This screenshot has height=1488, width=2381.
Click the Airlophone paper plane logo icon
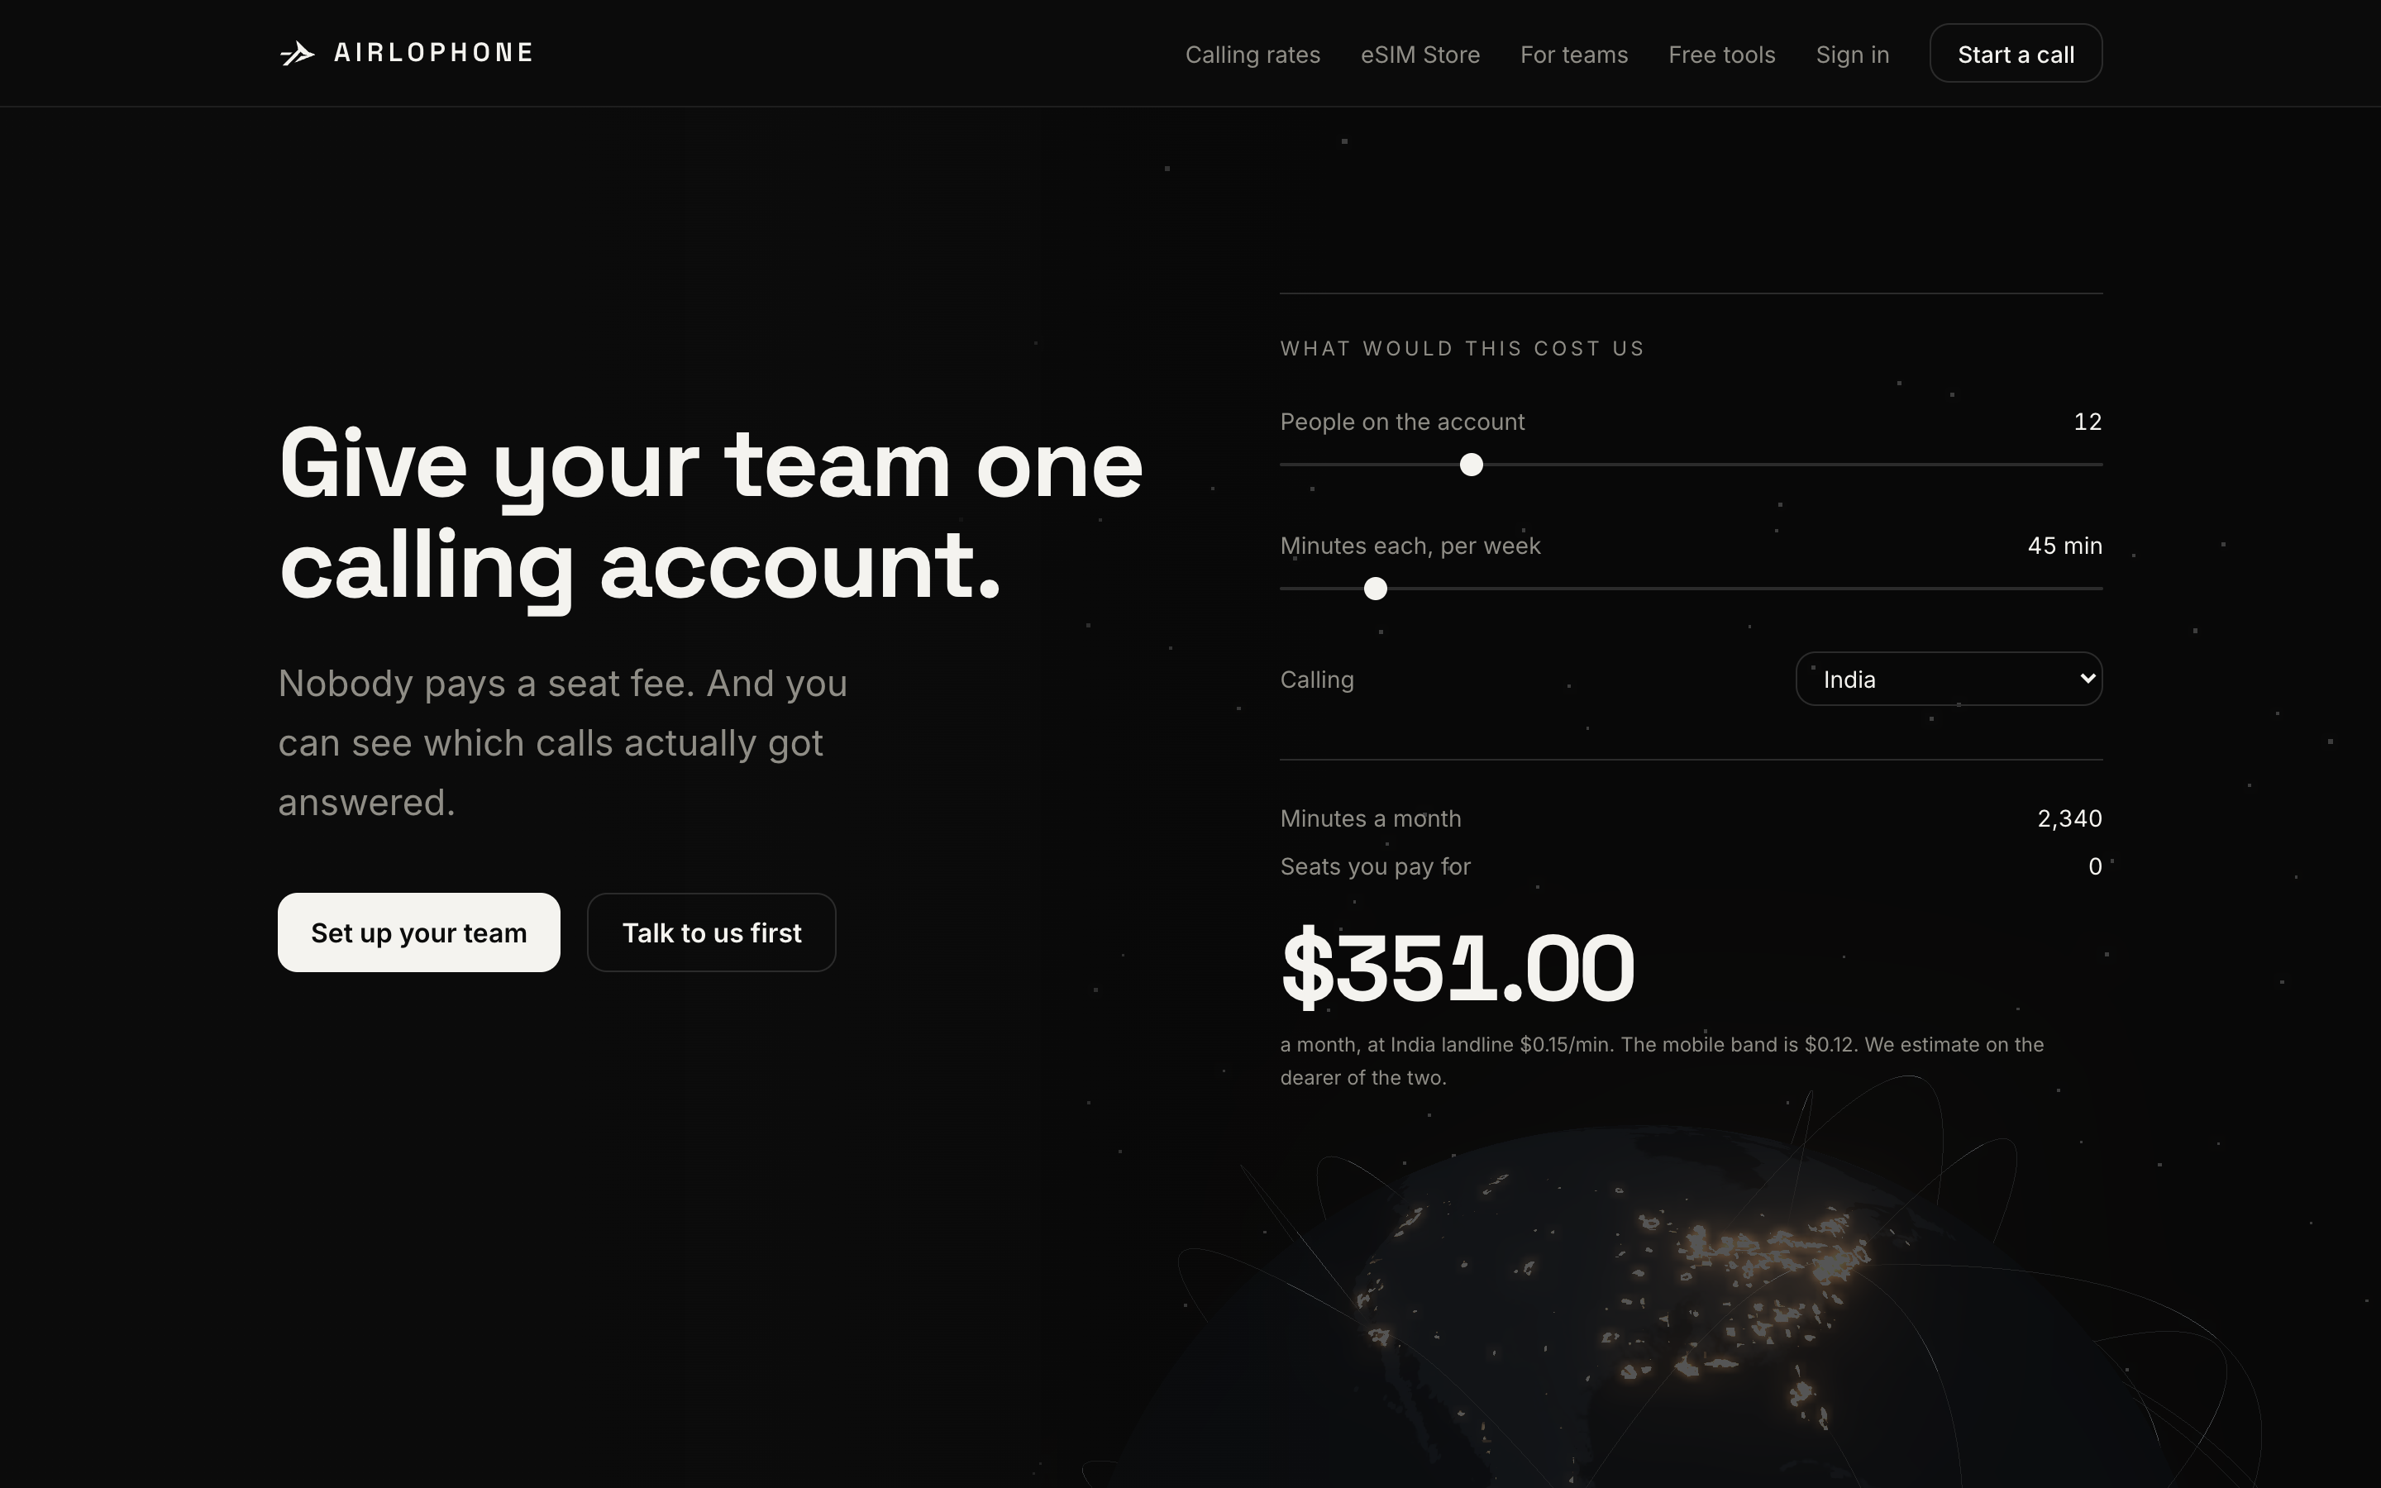[297, 53]
